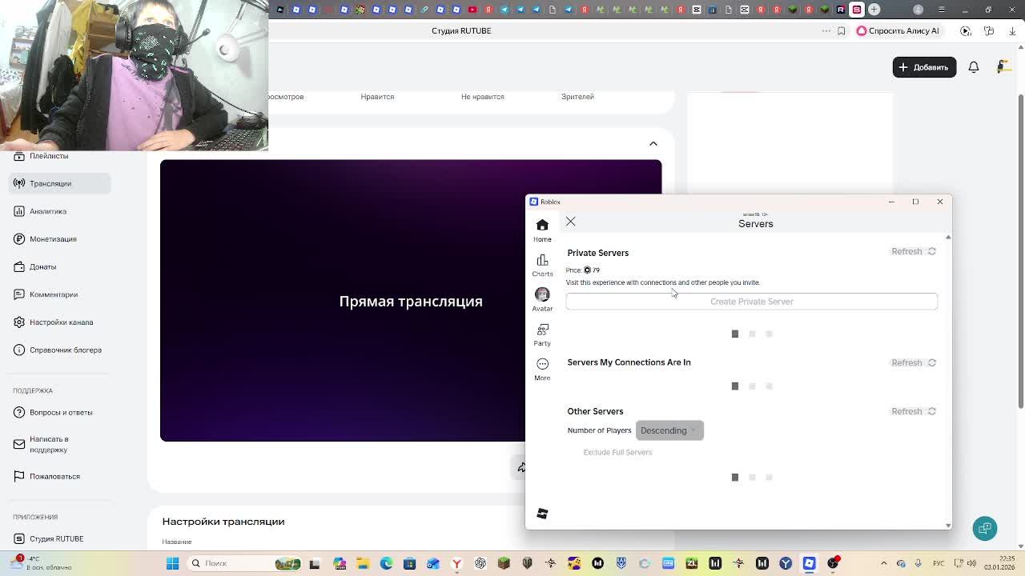Bookmark the page in browser toolbar
This screenshot has width=1025, height=576.
(841, 30)
